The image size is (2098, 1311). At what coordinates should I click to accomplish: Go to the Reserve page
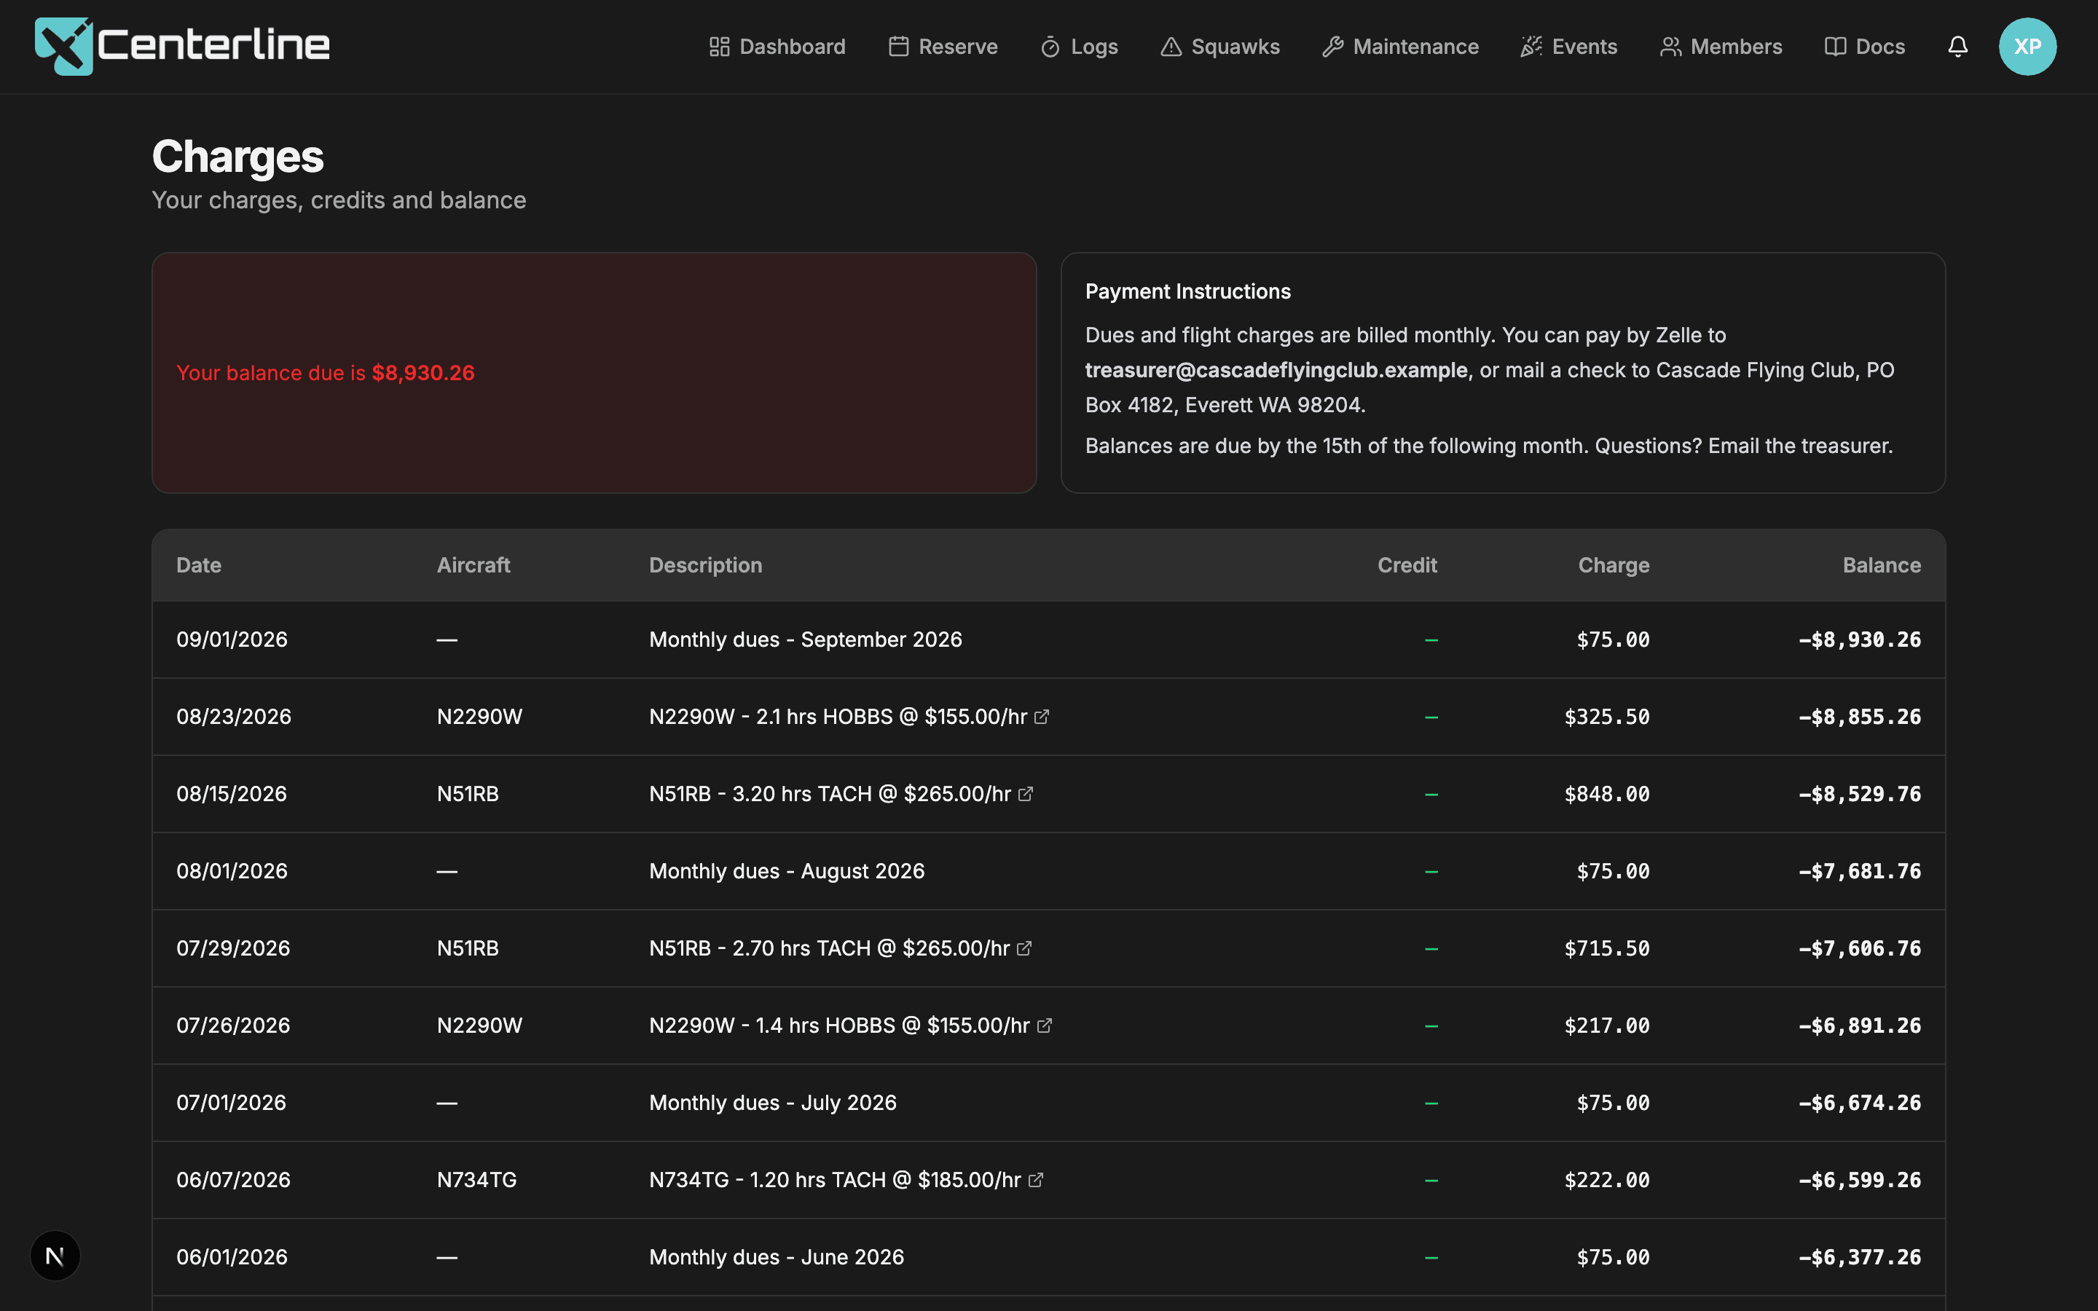click(x=943, y=47)
